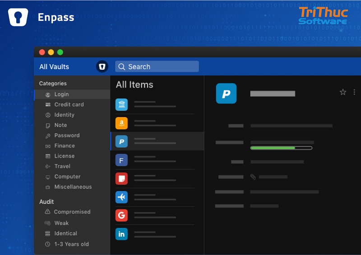Viewport: 361px width, 255px height.
Task: Click the large PayPal icon in details
Action: 226,94
